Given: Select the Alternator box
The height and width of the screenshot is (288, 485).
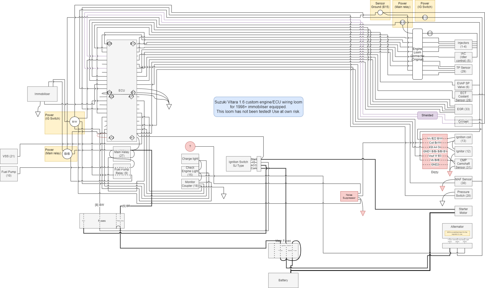Looking at the screenshot, I should click(457, 231).
